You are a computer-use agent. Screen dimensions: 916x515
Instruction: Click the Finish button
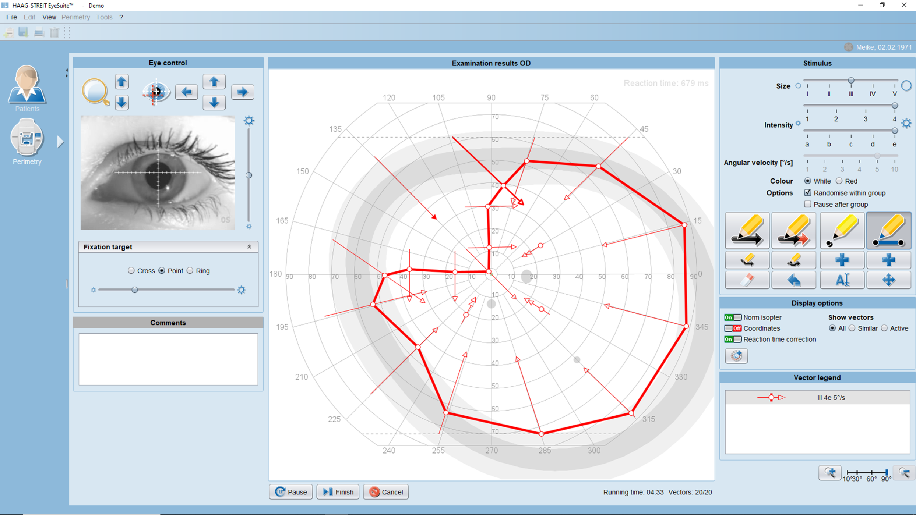click(x=338, y=492)
